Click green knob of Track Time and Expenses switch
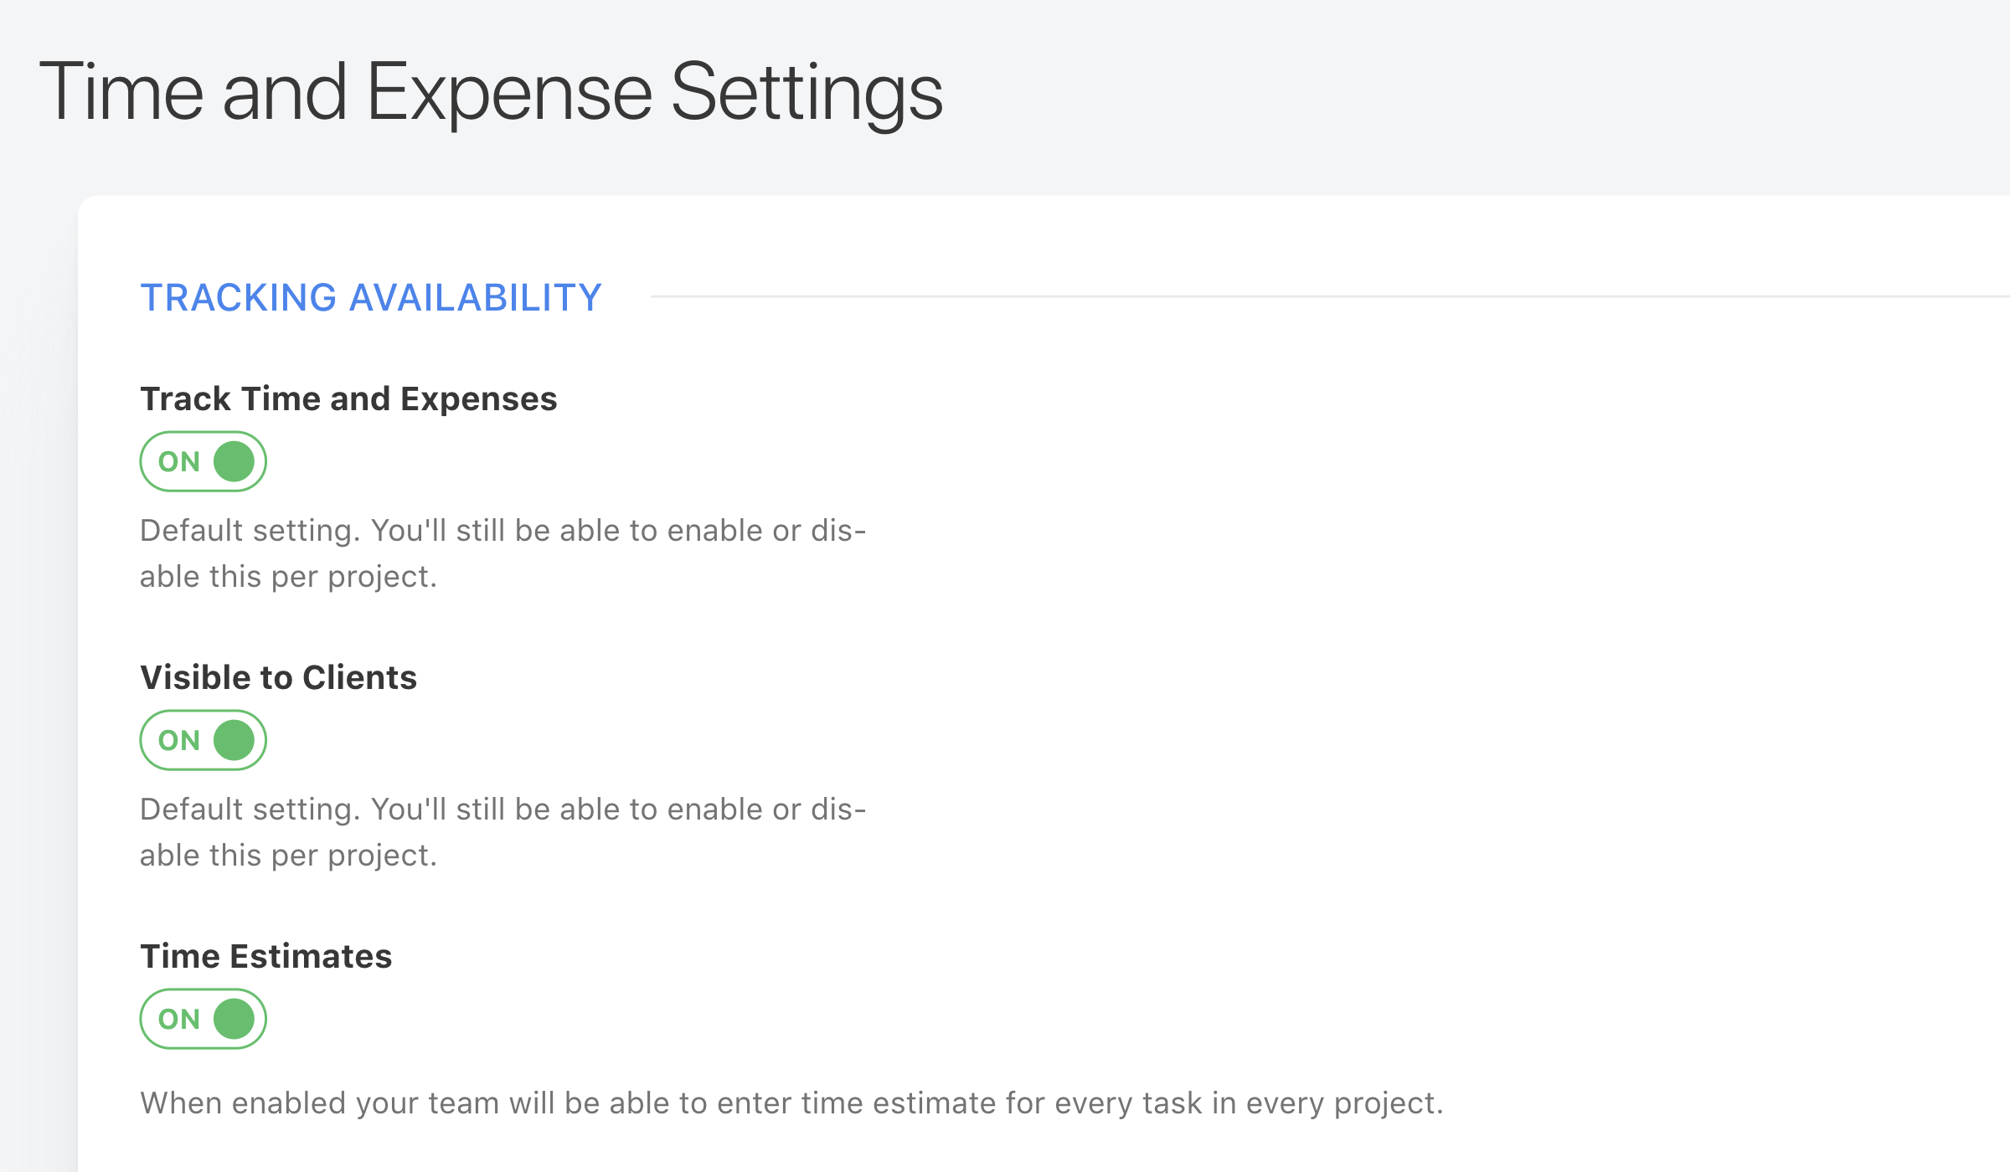Image resolution: width=2010 pixels, height=1172 pixels. tap(234, 461)
